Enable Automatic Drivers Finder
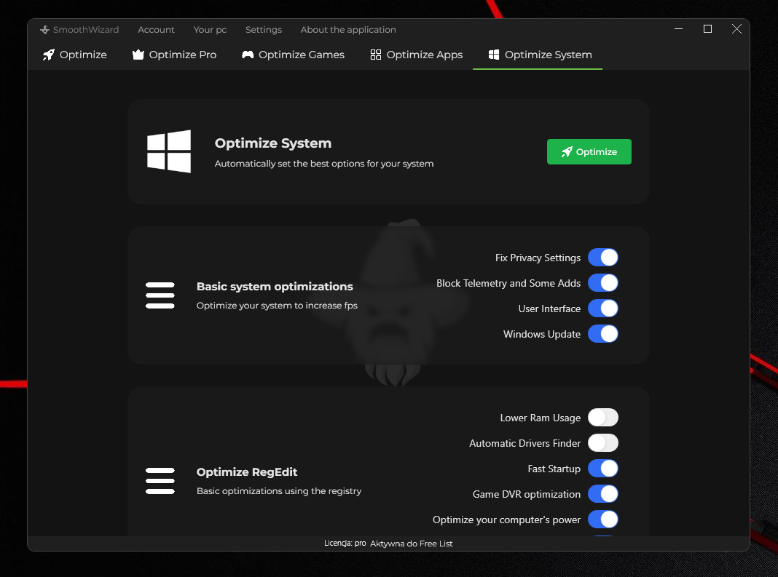The height and width of the screenshot is (577, 778). click(x=602, y=442)
